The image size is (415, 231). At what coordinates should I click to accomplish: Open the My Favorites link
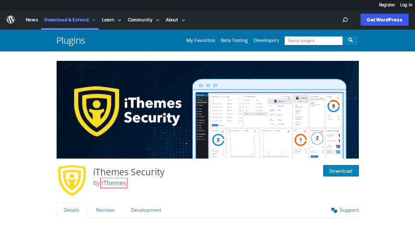pyautogui.click(x=201, y=40)
